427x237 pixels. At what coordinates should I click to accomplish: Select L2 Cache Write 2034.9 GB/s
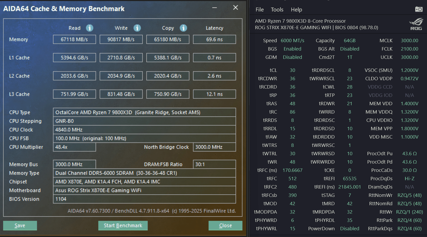[121, 76]
